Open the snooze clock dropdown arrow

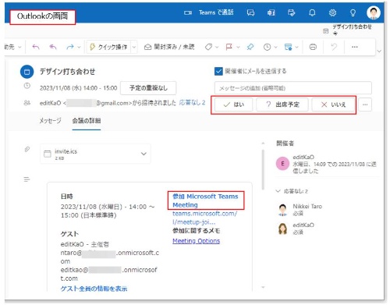tap(275, 48)
